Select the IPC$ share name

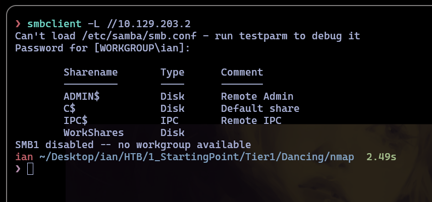tap(76, 121)
